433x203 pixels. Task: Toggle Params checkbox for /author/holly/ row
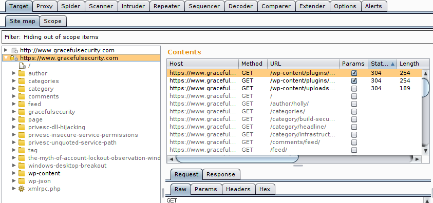point(354,104)
